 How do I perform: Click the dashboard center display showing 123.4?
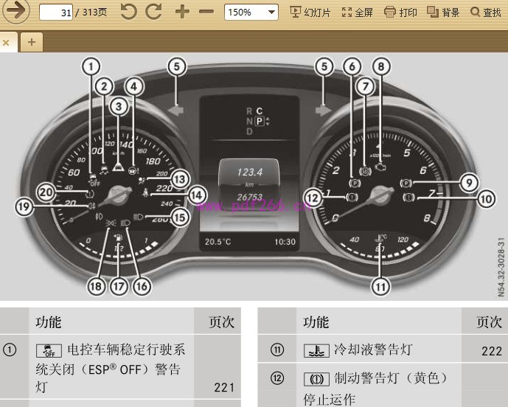click(x=249, y=172)
